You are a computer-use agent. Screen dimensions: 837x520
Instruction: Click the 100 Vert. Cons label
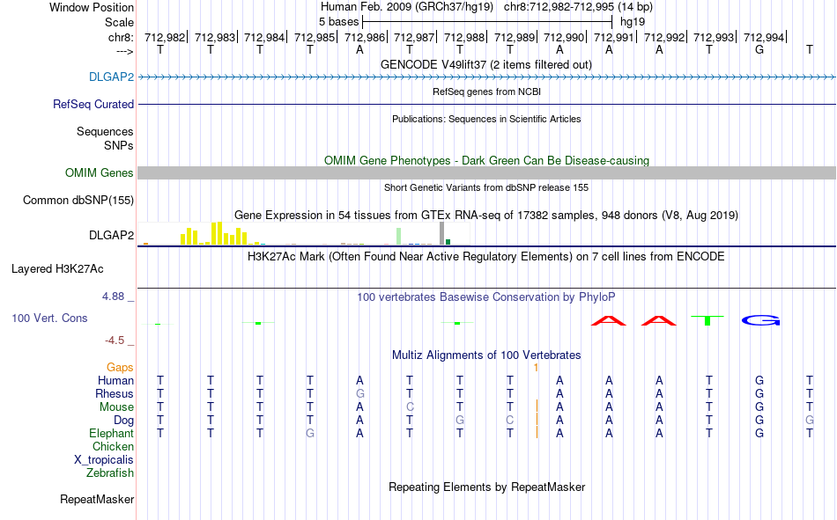49,318
